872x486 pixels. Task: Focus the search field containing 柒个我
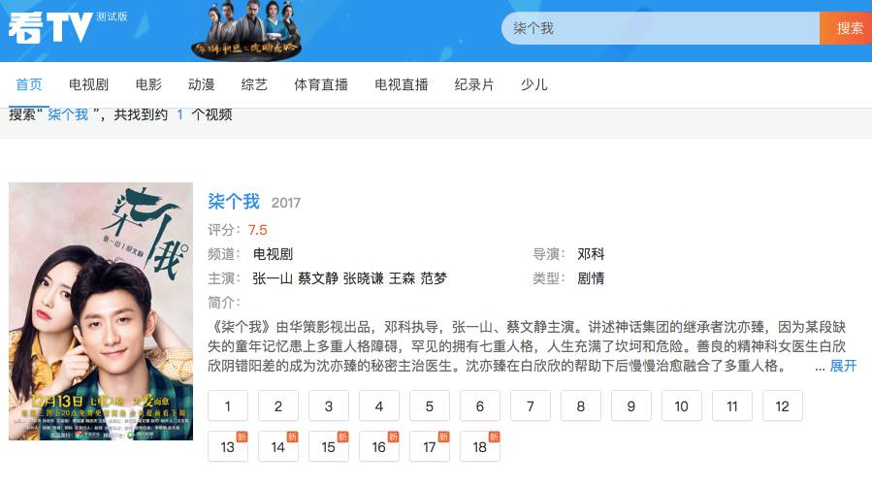coord(661,28)
